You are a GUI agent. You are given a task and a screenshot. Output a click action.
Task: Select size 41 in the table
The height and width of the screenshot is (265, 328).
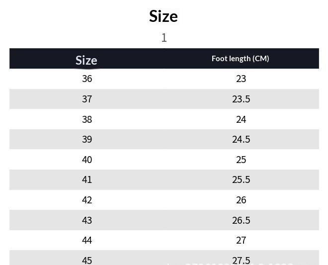pyautogui.click(x=87, y=179)
